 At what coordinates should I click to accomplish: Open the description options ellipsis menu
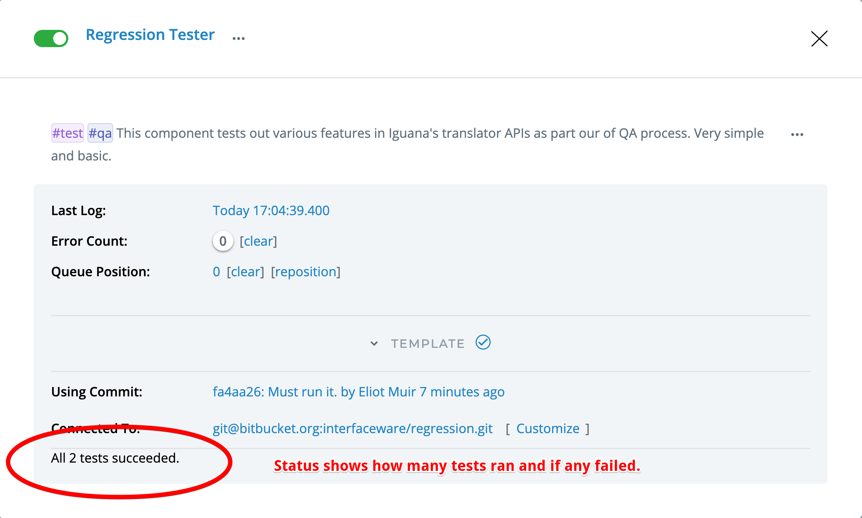coord(797,135)
